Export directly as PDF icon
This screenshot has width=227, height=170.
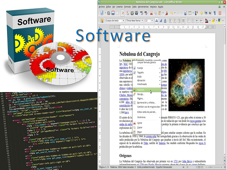(128, 13)
